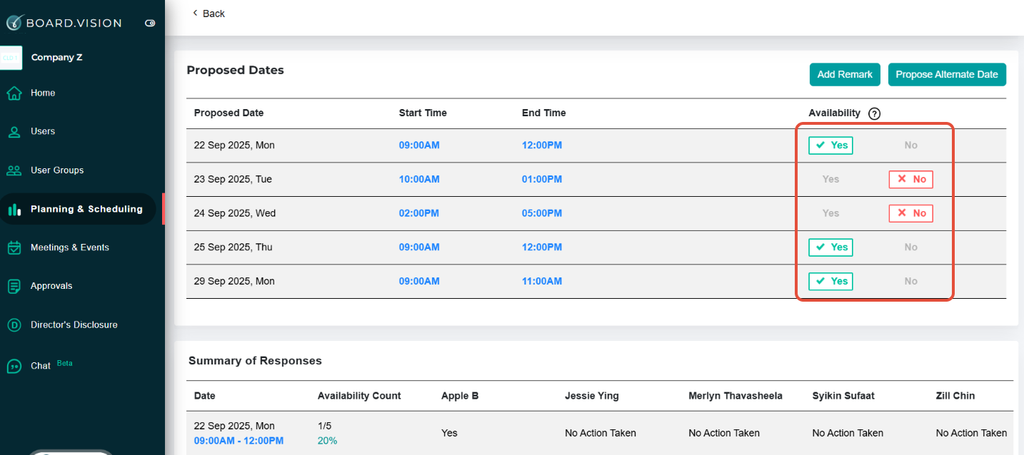Screen dimensions: 1024x455
Task: Select Yes for 23 Sep 2025
Action: 830,179
